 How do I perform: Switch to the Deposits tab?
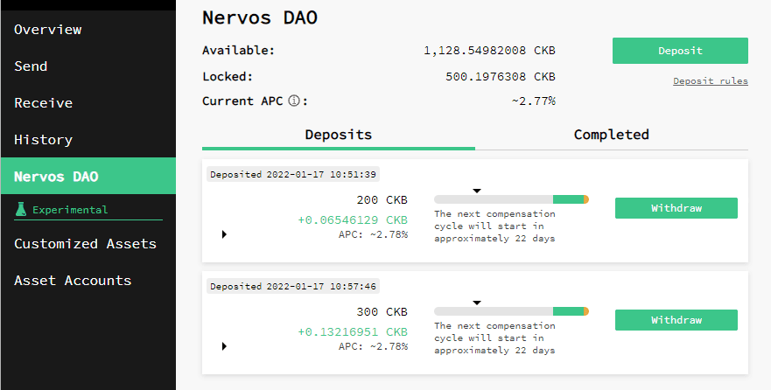[338, 135]
